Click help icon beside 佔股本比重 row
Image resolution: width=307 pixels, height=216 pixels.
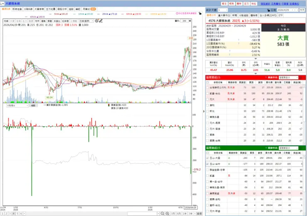tap(229, 51)
